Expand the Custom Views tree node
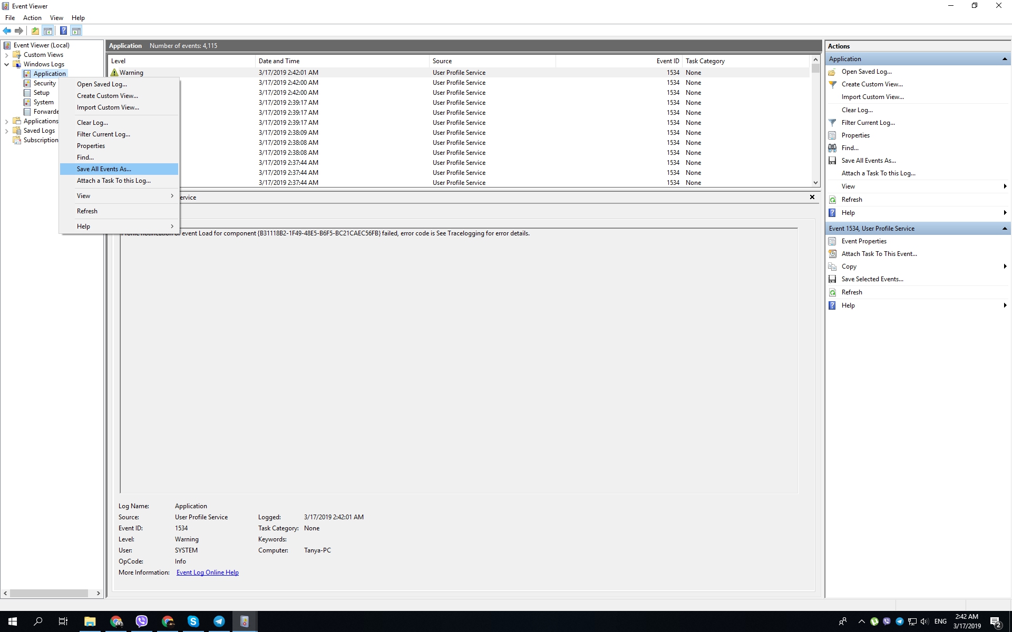Screen dimensions: 1012x632 [7, 55]
